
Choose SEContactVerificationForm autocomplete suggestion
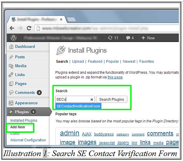pyautogui.click(x=78, y=106)
